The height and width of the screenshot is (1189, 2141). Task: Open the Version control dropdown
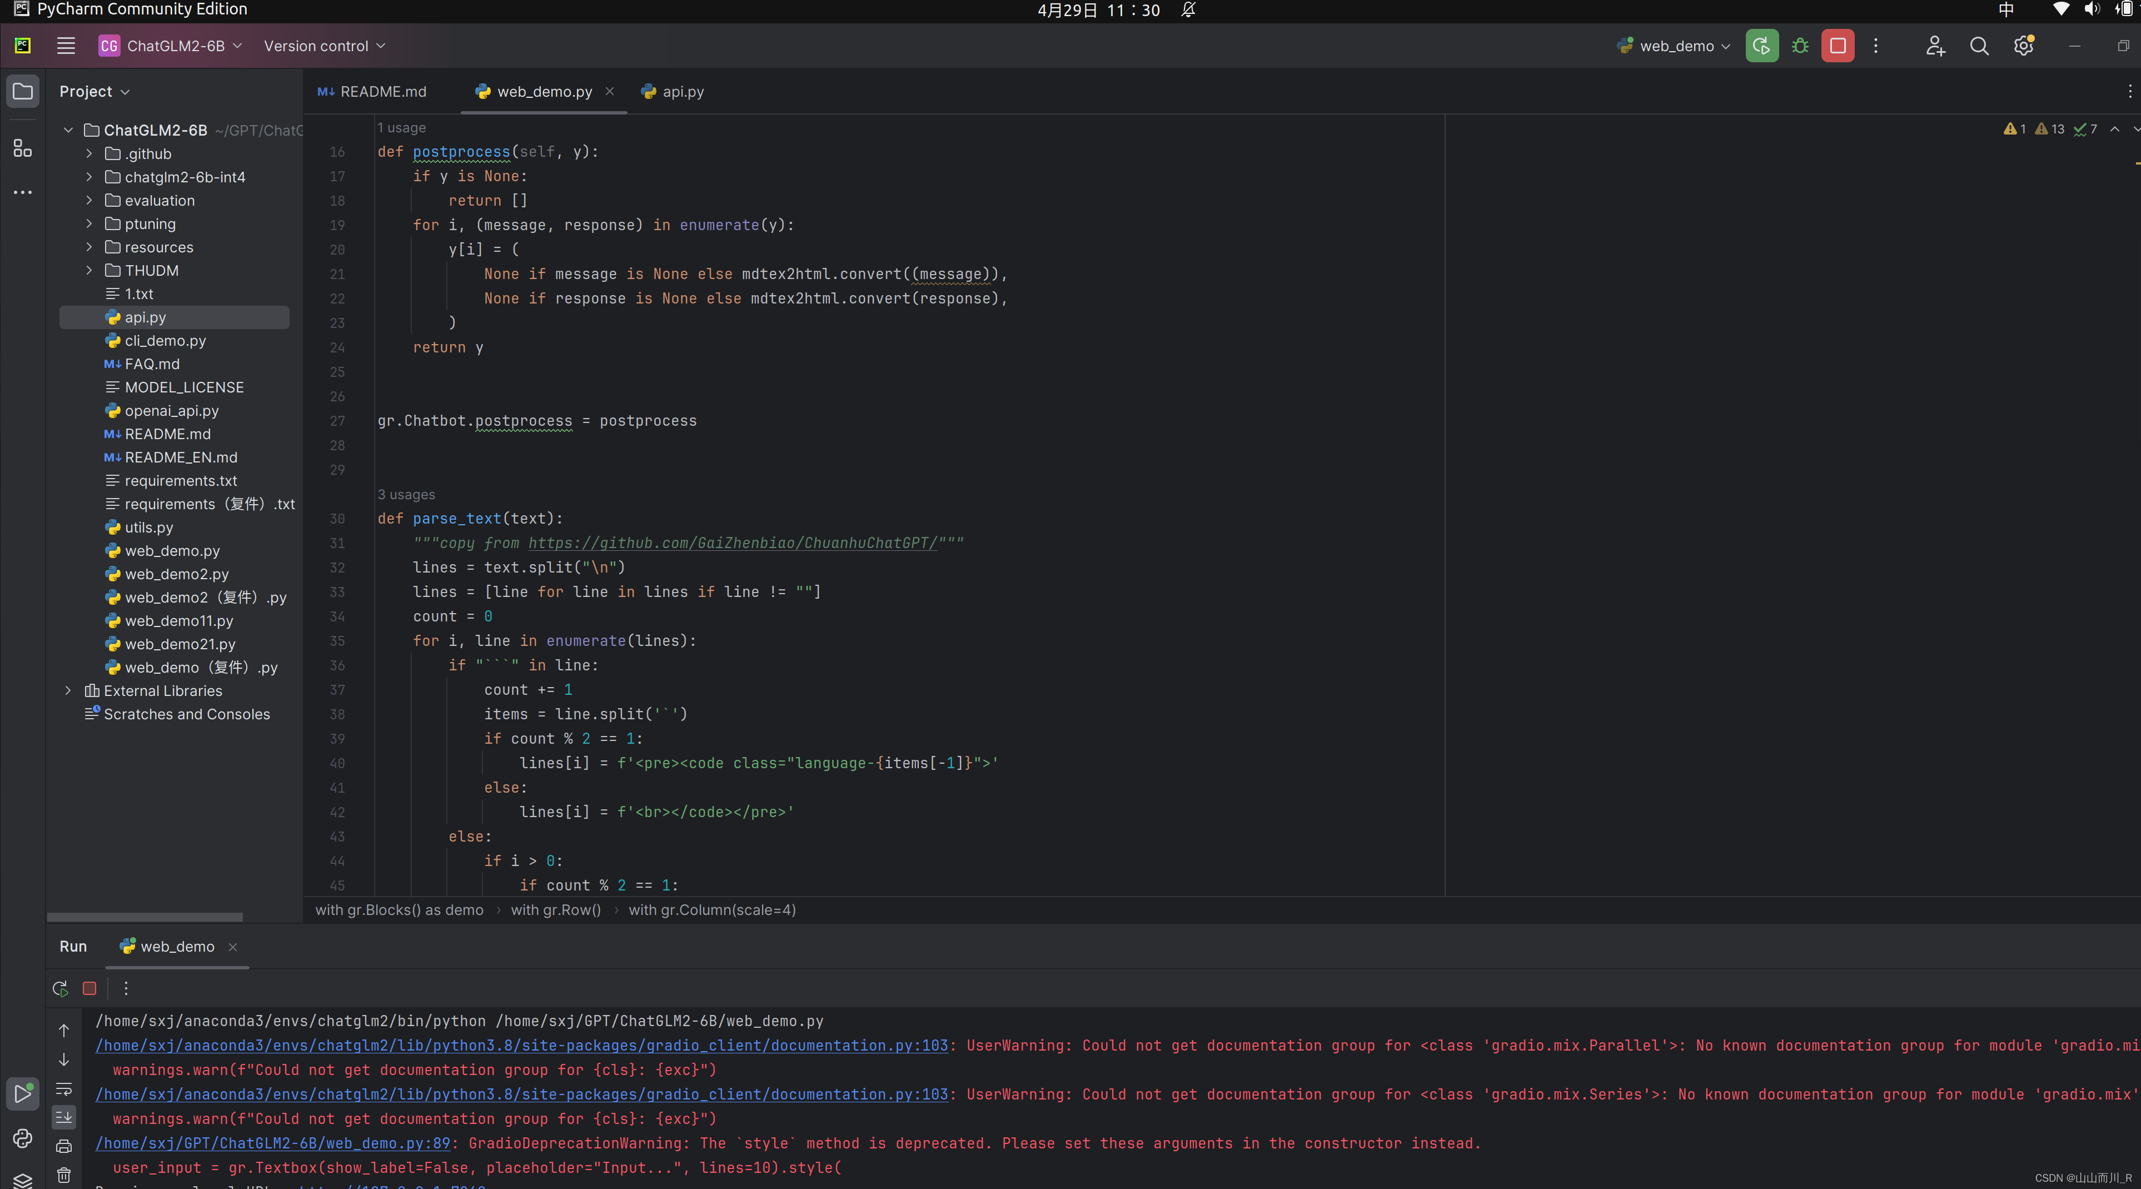pyautogui.click(x=325, y=46)
